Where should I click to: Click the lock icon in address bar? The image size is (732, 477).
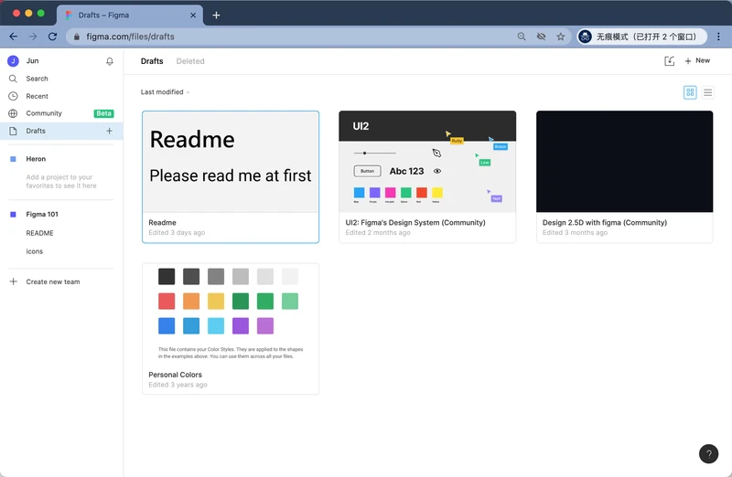tap(77, 37)
